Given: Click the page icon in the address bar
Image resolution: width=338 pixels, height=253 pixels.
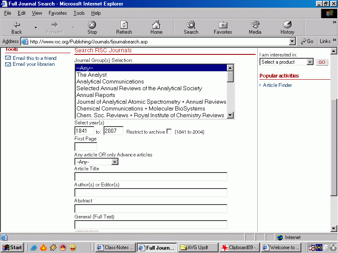Looking at the screenshot, I should (25, 41).
